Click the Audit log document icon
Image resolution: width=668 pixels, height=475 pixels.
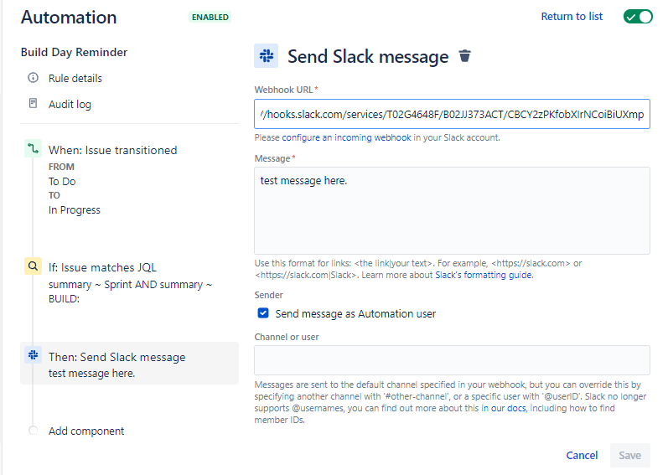tap(33, 103)
